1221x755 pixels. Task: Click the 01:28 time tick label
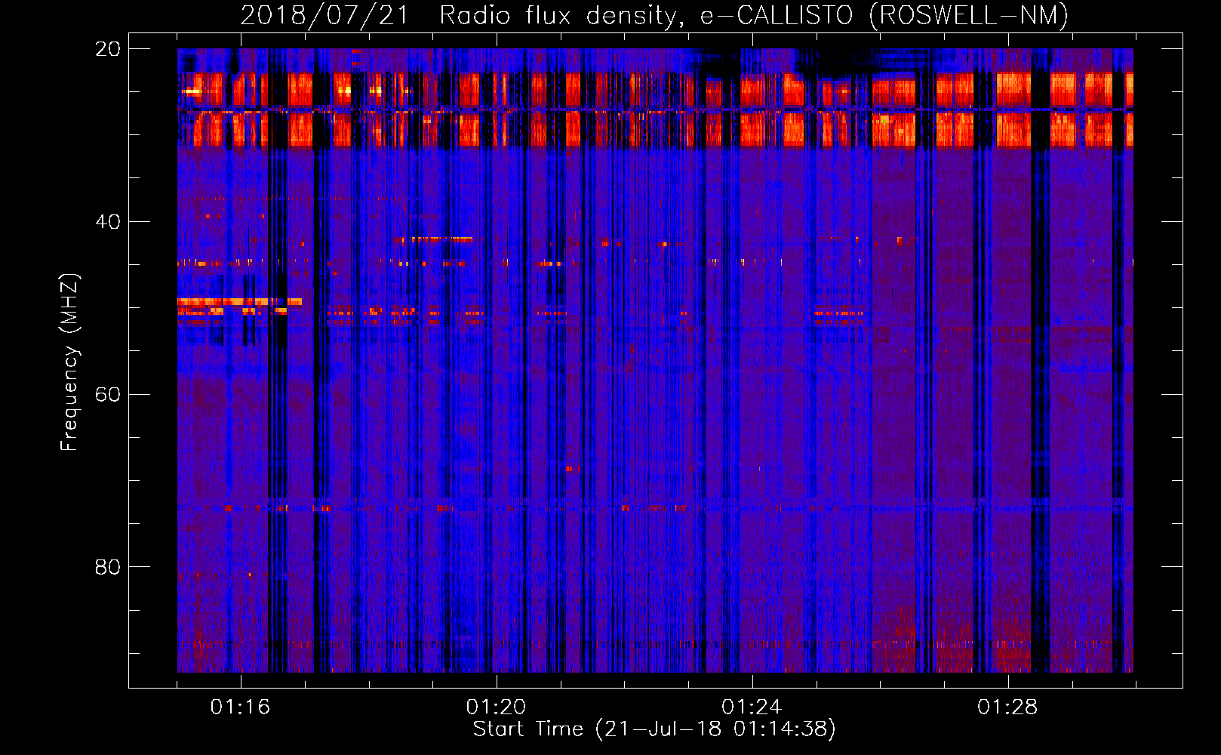(1007, 707)
